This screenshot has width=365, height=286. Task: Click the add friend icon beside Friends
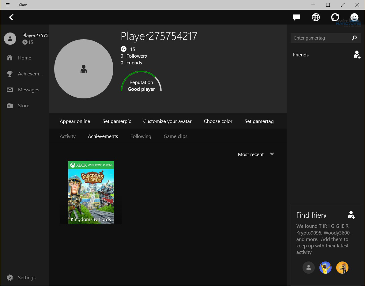tap(357, 55)
